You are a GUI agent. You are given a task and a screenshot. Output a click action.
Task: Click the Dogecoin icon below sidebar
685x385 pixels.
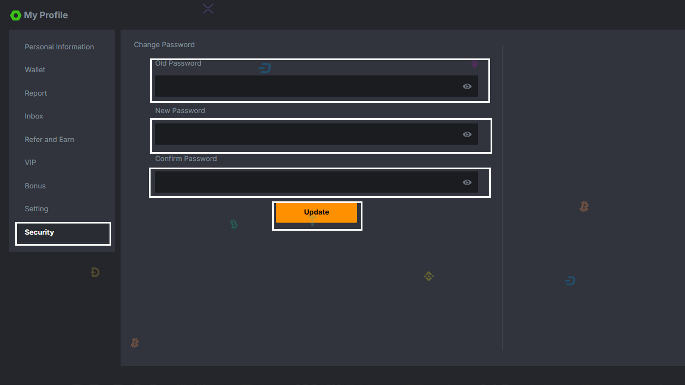[95, 272]
